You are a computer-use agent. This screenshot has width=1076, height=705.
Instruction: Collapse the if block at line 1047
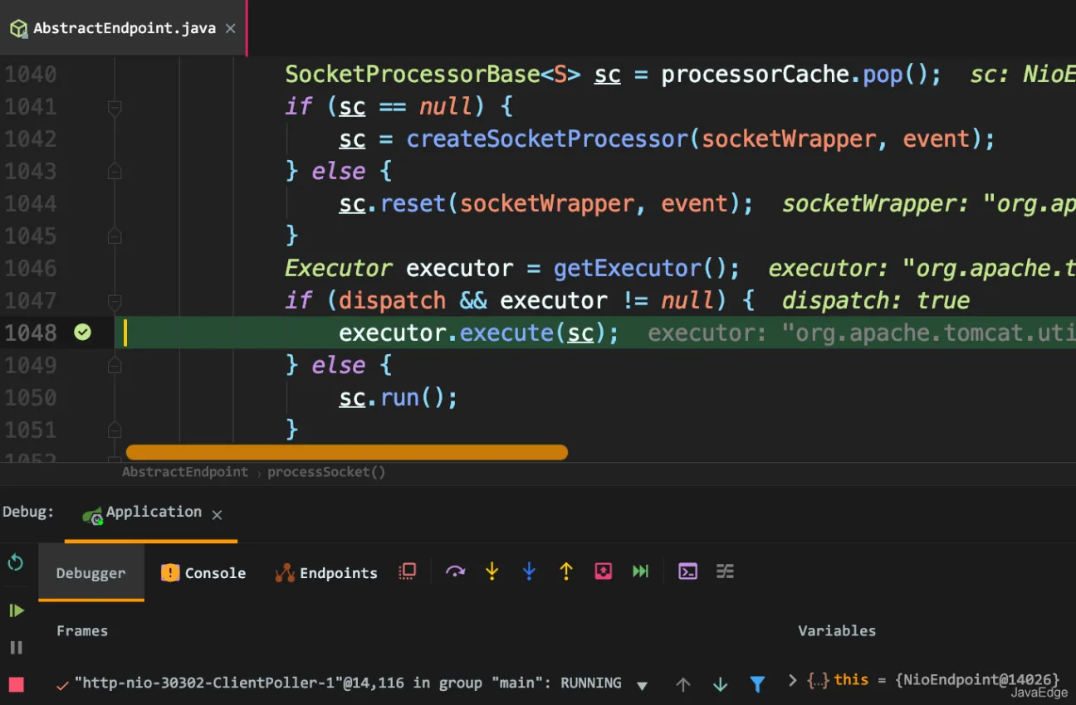tap(115, 301)
